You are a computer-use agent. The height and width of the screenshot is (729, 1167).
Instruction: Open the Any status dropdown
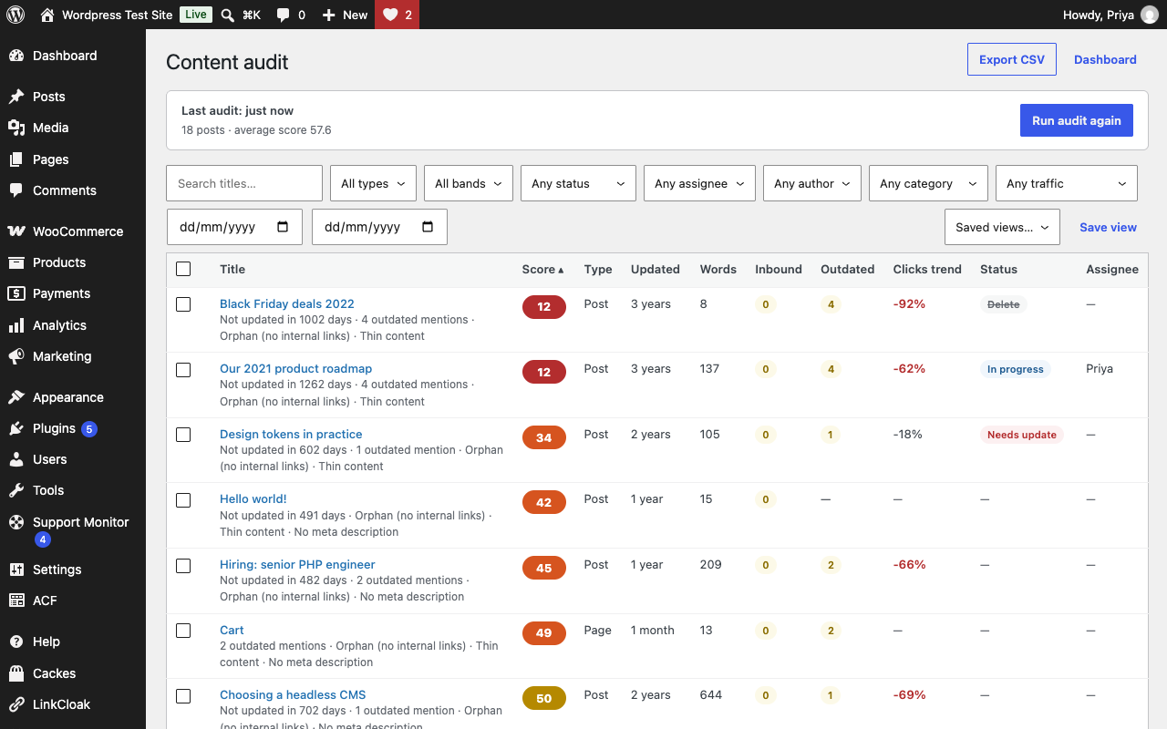578,183
